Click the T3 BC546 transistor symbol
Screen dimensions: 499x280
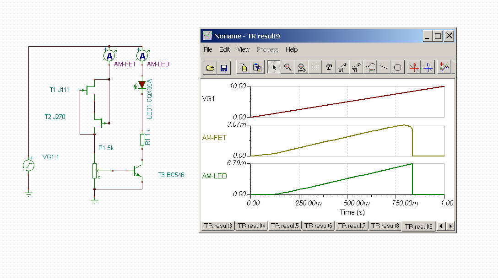click(137, 171)
